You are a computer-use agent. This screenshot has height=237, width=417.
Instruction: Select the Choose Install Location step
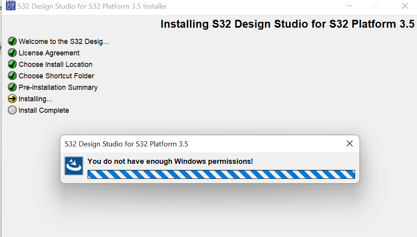pos(56,64)
